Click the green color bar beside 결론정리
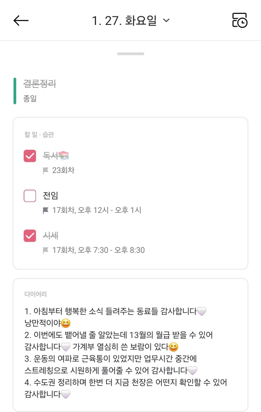261x412 pixels. tap(15, 91)
